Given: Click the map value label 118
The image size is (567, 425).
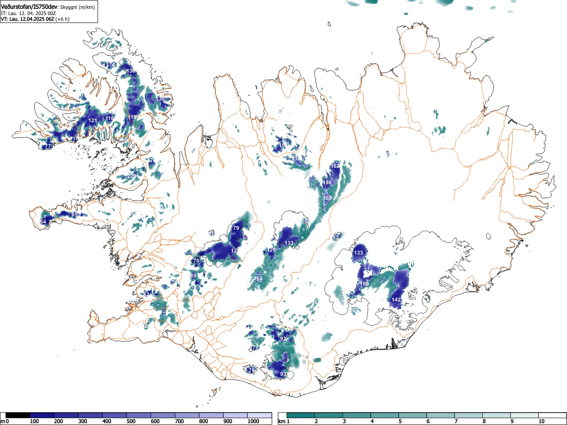Looking at the screenshot, I should pos(110,118).
